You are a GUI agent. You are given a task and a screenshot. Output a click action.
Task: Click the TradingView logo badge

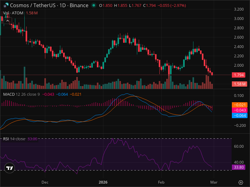(10, 168)
